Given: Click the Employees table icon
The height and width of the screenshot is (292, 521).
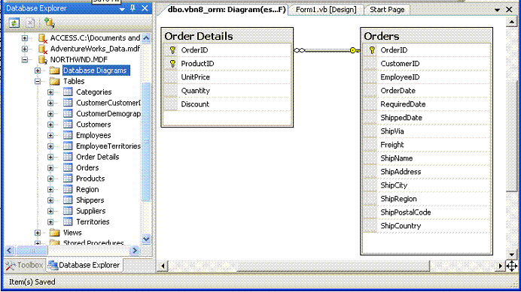Looking at the screenshot, I should 68,135.
